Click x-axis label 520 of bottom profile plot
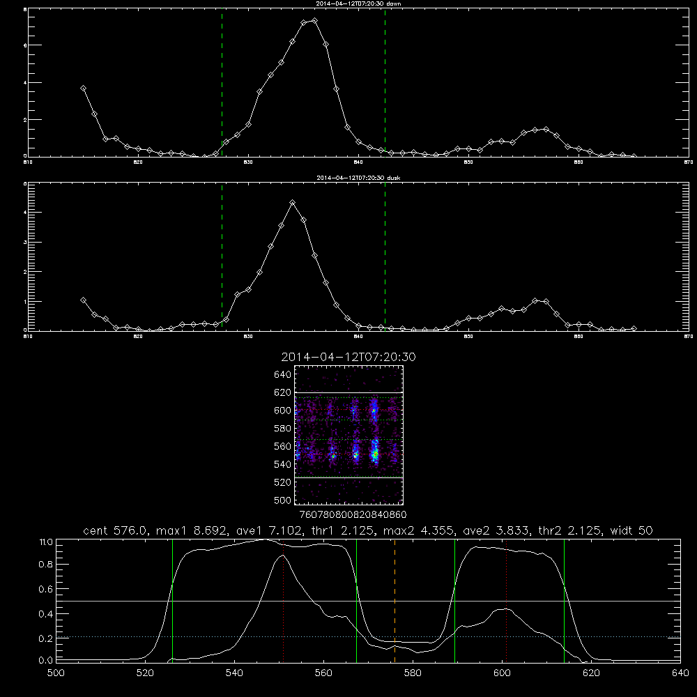 [146, 673]
